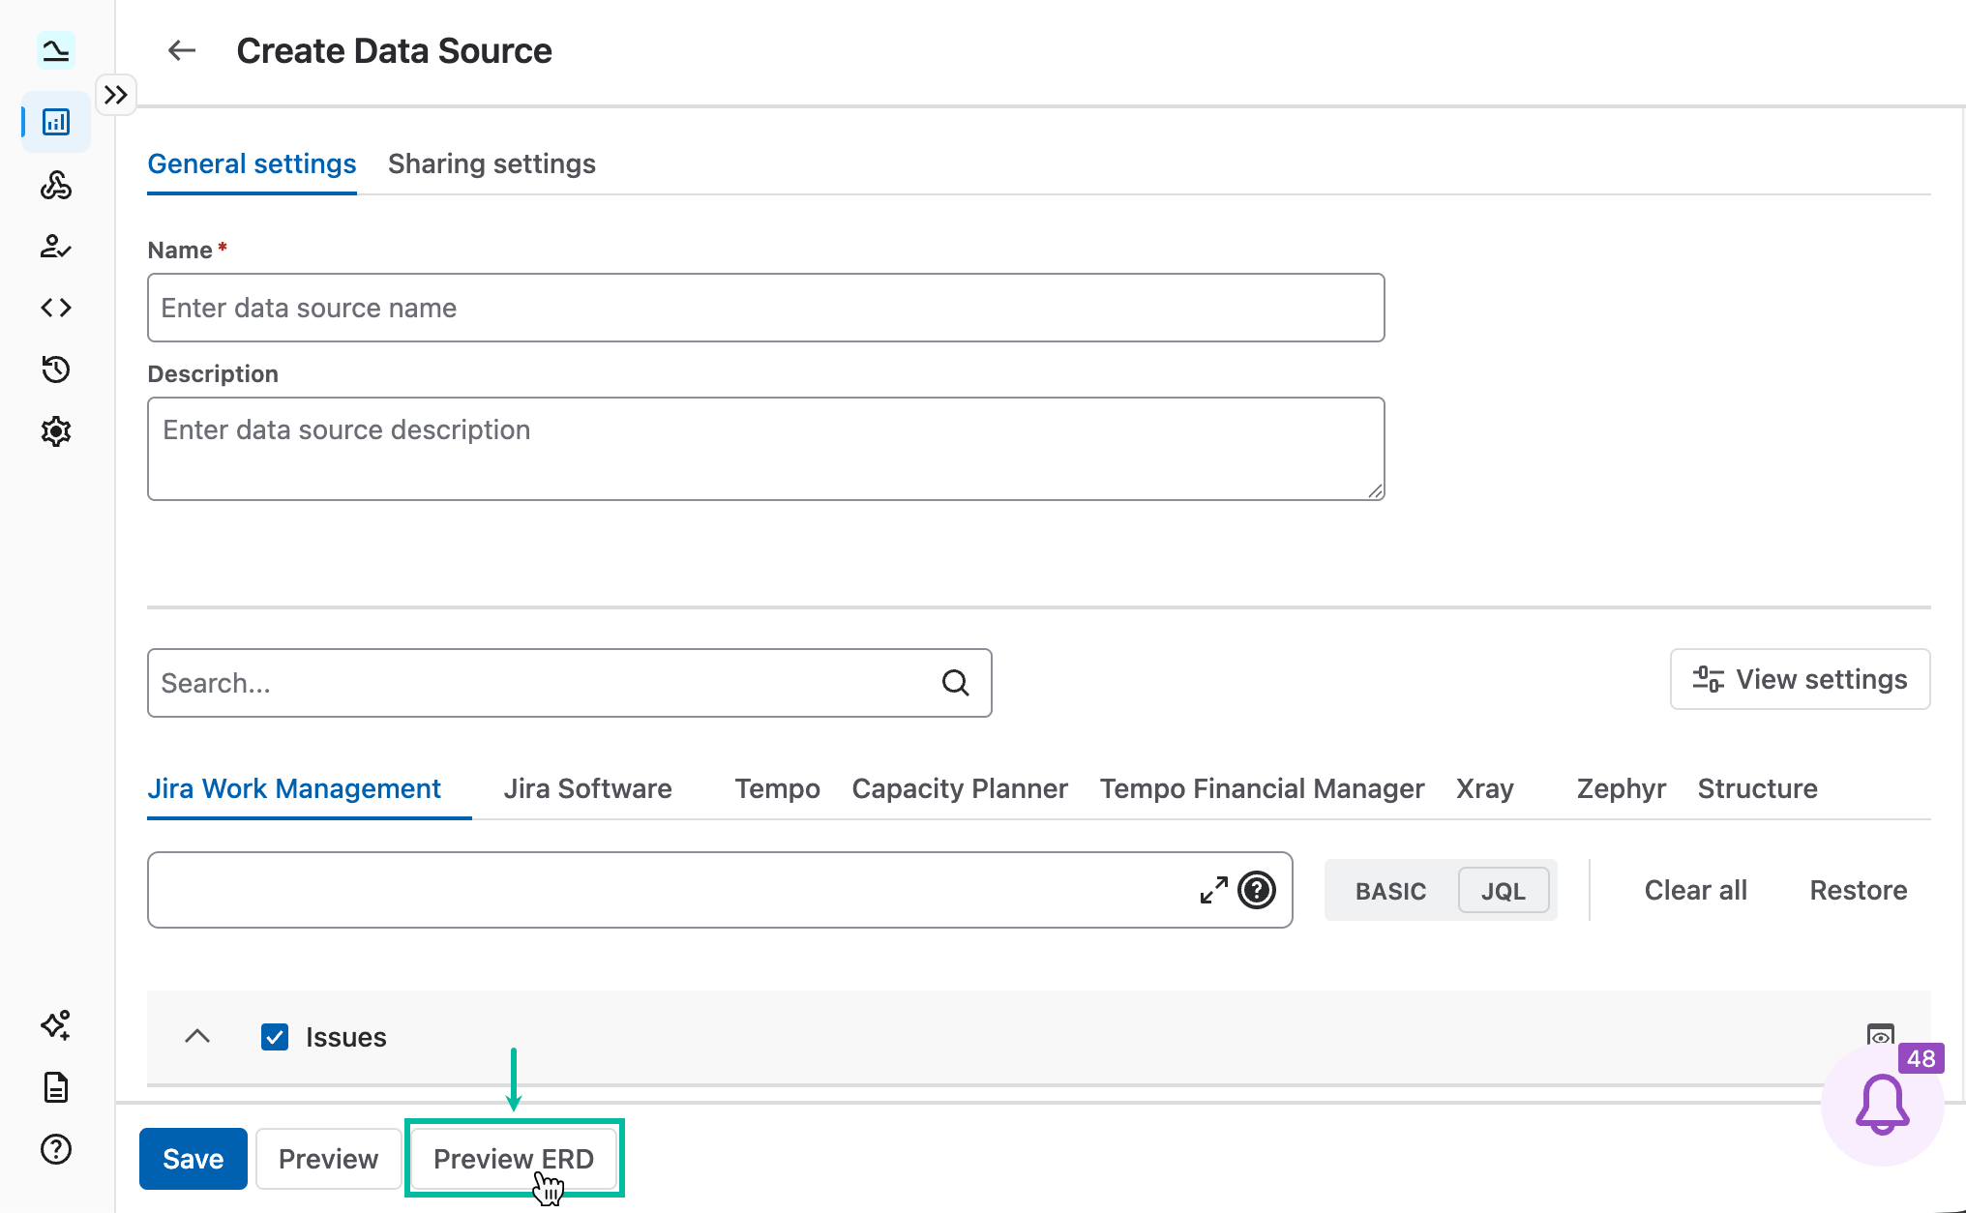1966x1213 pixels.
Task: Click the Preview button
Action: 328,1159
